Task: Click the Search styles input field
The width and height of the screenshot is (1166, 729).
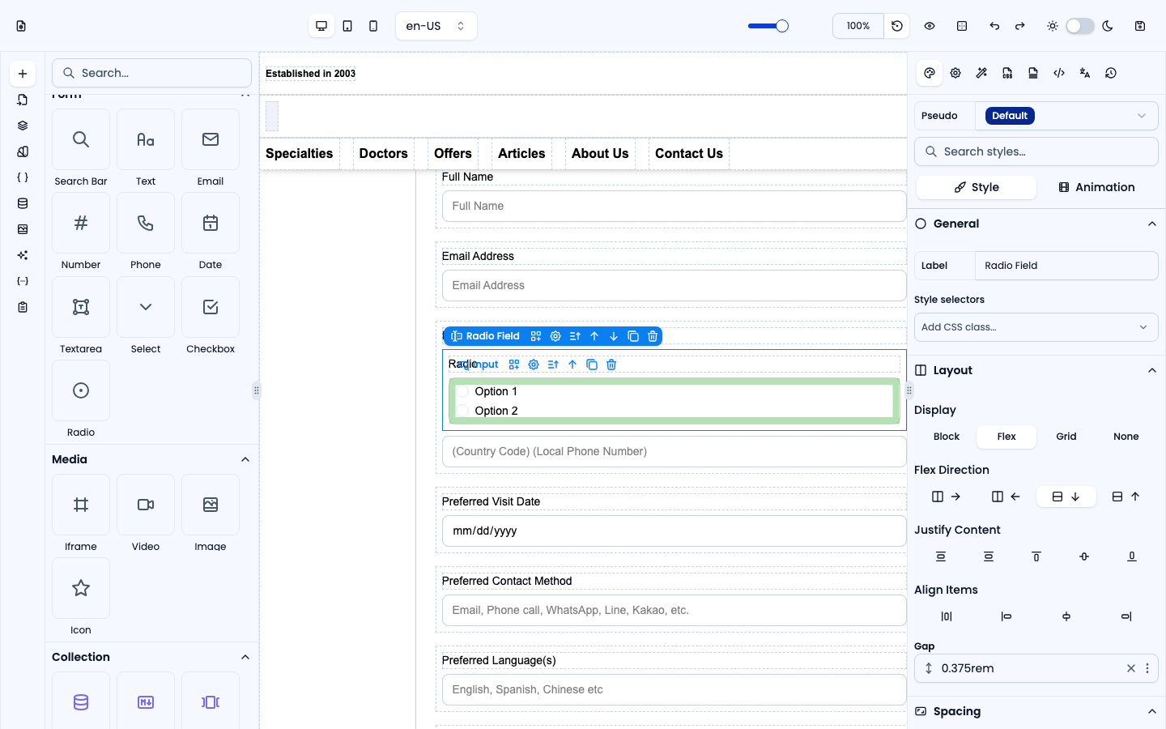Action: [1036, 151]
